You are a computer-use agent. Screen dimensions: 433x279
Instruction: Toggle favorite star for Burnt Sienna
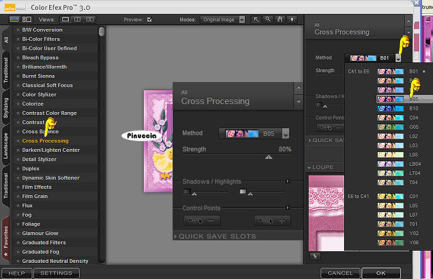click(x=18, y=76)
